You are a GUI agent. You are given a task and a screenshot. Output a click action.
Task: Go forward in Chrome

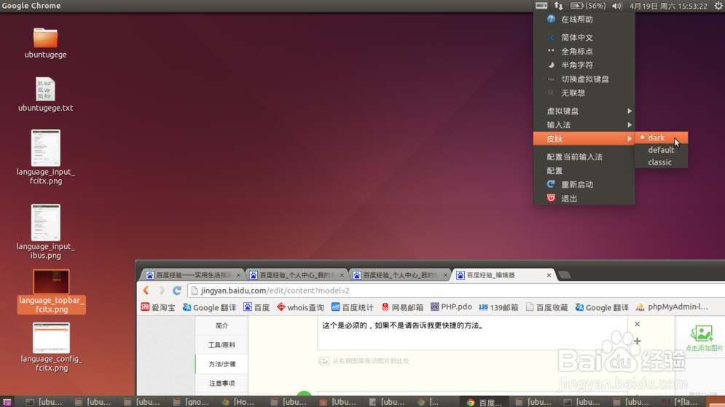click(162, 290)
